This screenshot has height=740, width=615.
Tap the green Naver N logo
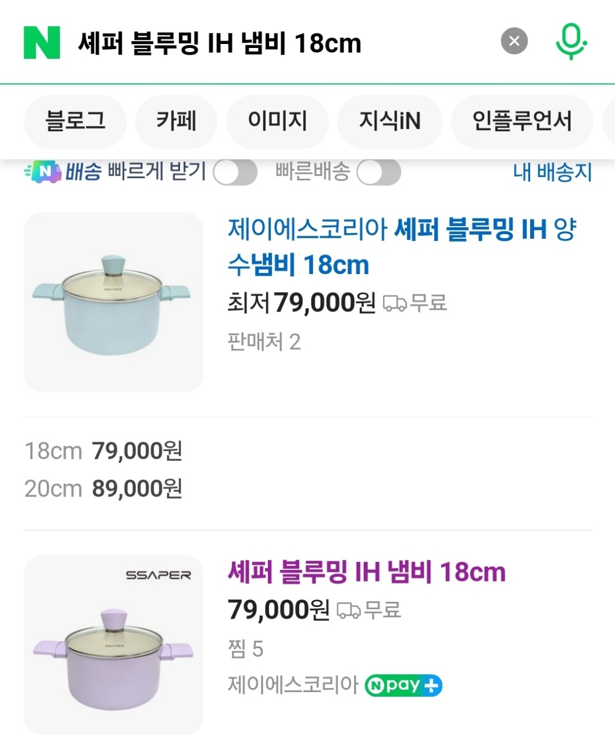tap(42, 42)
